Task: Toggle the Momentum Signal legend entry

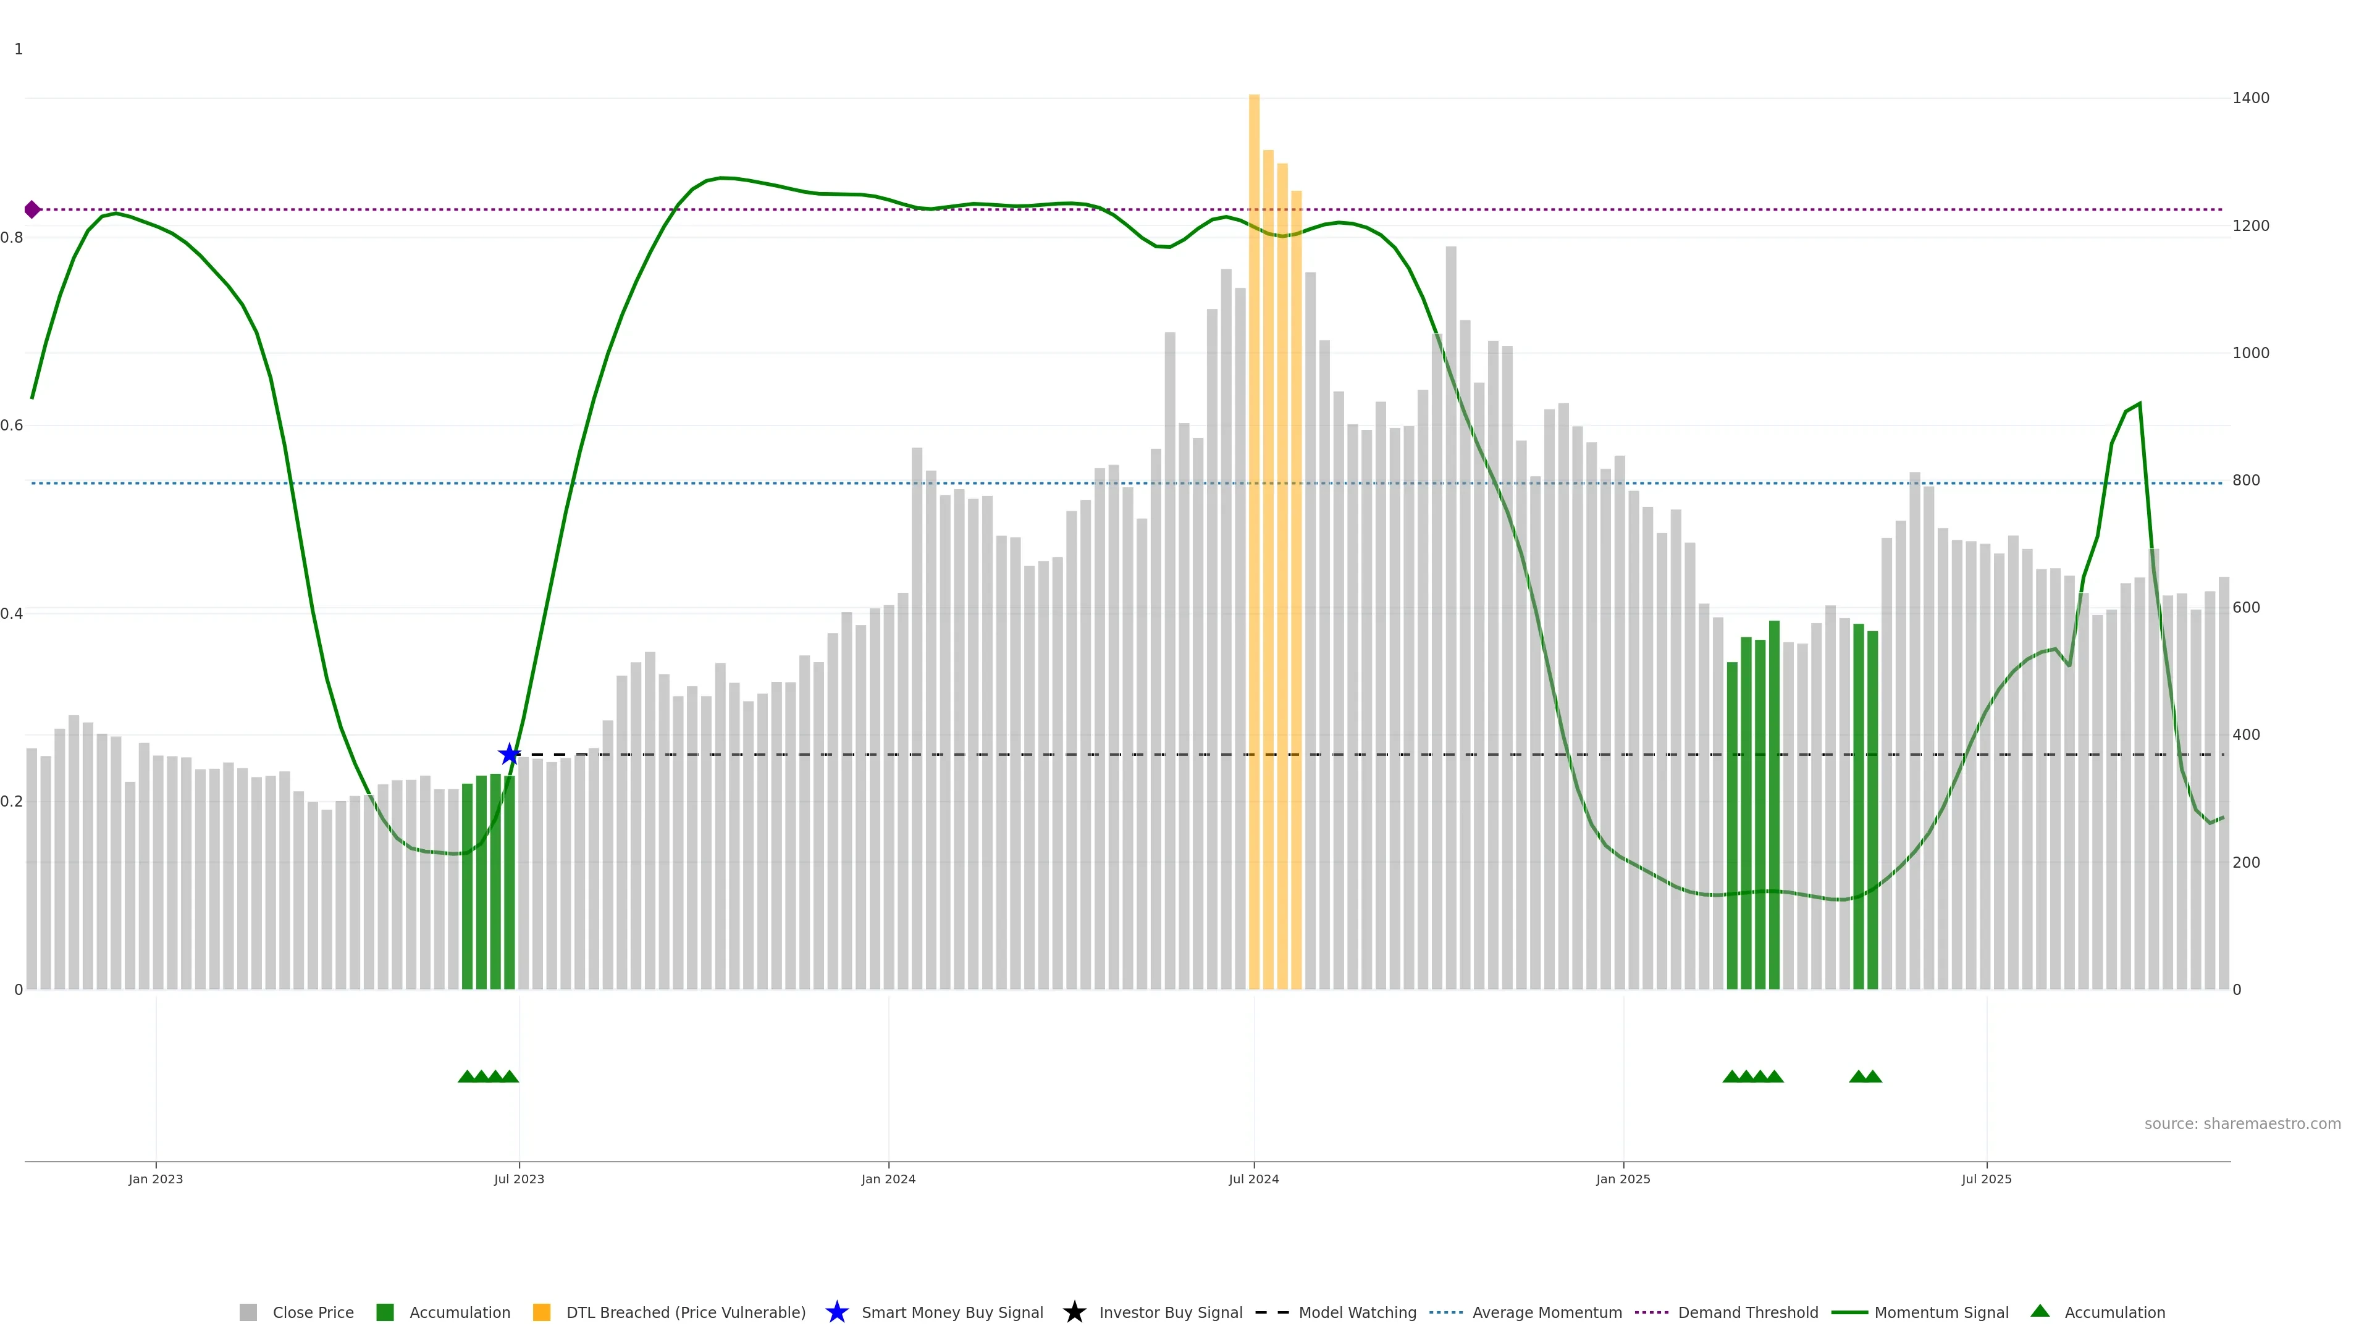Action: pyautogui.click(x=1941, y=1313)
